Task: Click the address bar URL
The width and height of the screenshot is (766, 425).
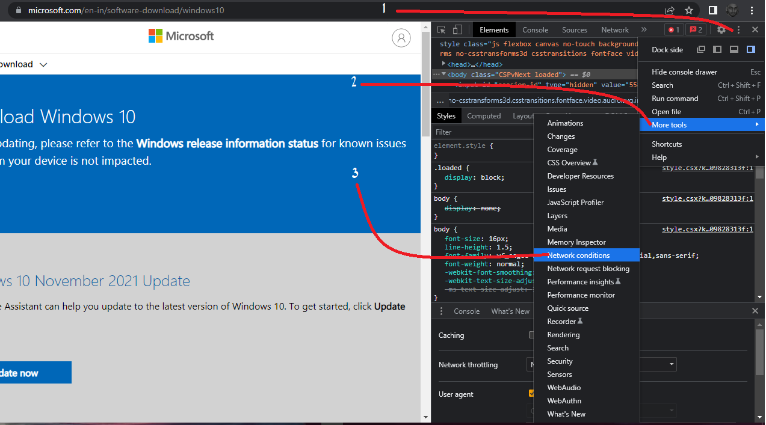Action: (126, 10)
